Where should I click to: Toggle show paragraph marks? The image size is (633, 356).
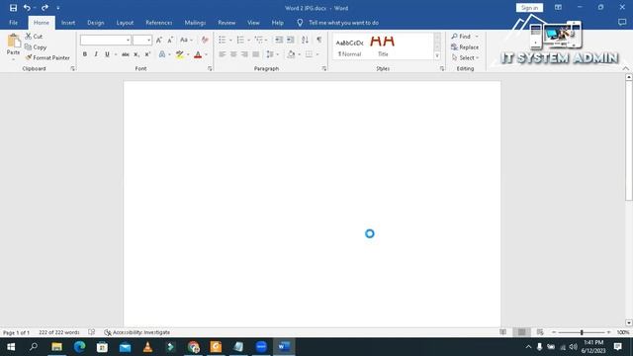click(x=319, y=40)
